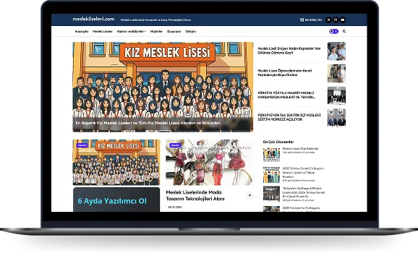
Task: Click date under Moda Tasarım article title
Action: (175, 207)
